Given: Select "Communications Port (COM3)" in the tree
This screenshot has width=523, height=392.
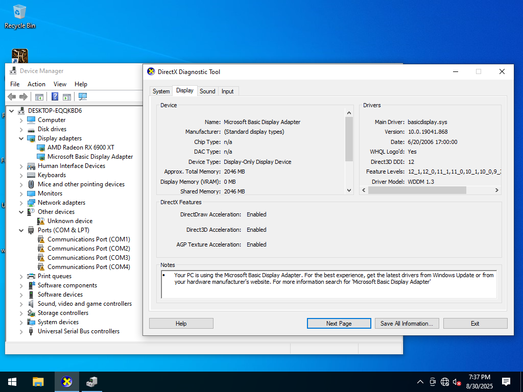Looking at the screenshot, I should point(89,258).
